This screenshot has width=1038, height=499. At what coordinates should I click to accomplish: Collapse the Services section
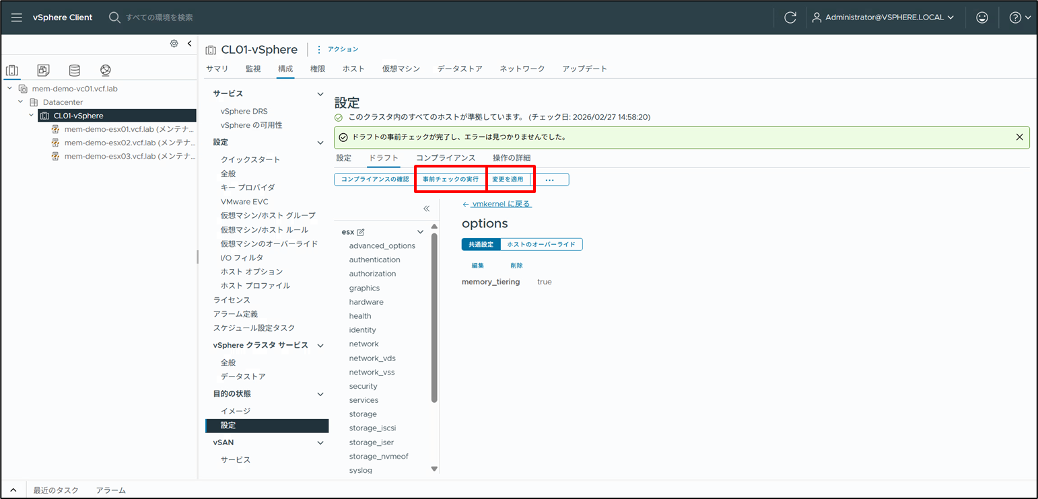[320, 93]
